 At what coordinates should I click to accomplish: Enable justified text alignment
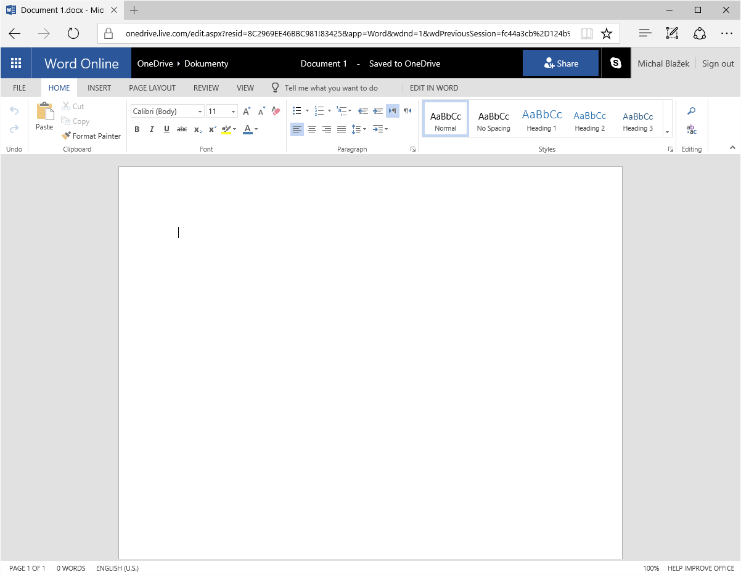tap(342, 129)
